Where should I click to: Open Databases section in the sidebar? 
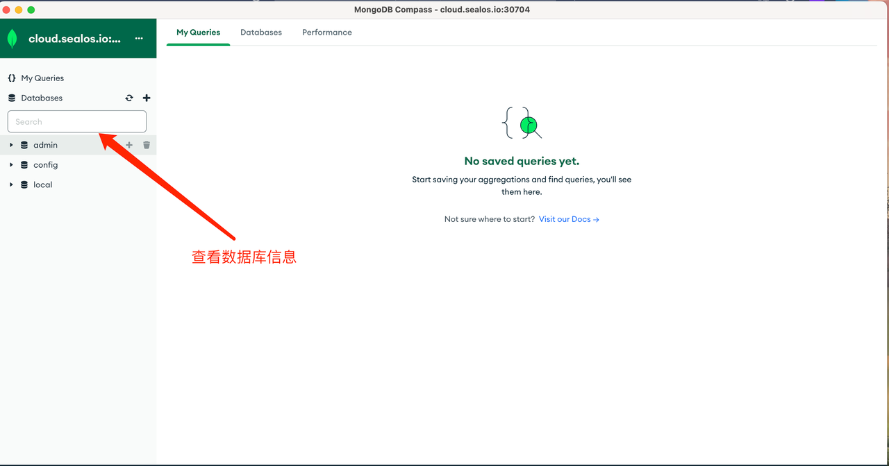[x=42, y=98]
